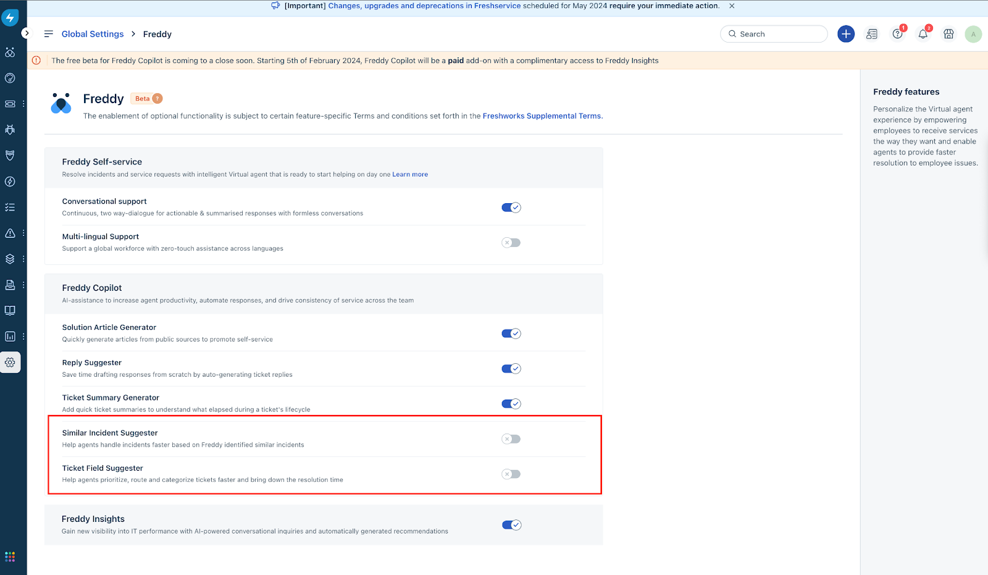Turn off the Conversational support toggle
Viewport: 988px width, 575px height.
click(x=511, y=208)
